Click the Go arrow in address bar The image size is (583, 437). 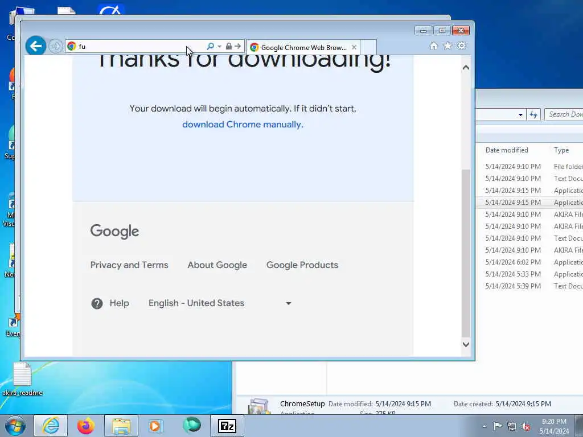(237, 46)
